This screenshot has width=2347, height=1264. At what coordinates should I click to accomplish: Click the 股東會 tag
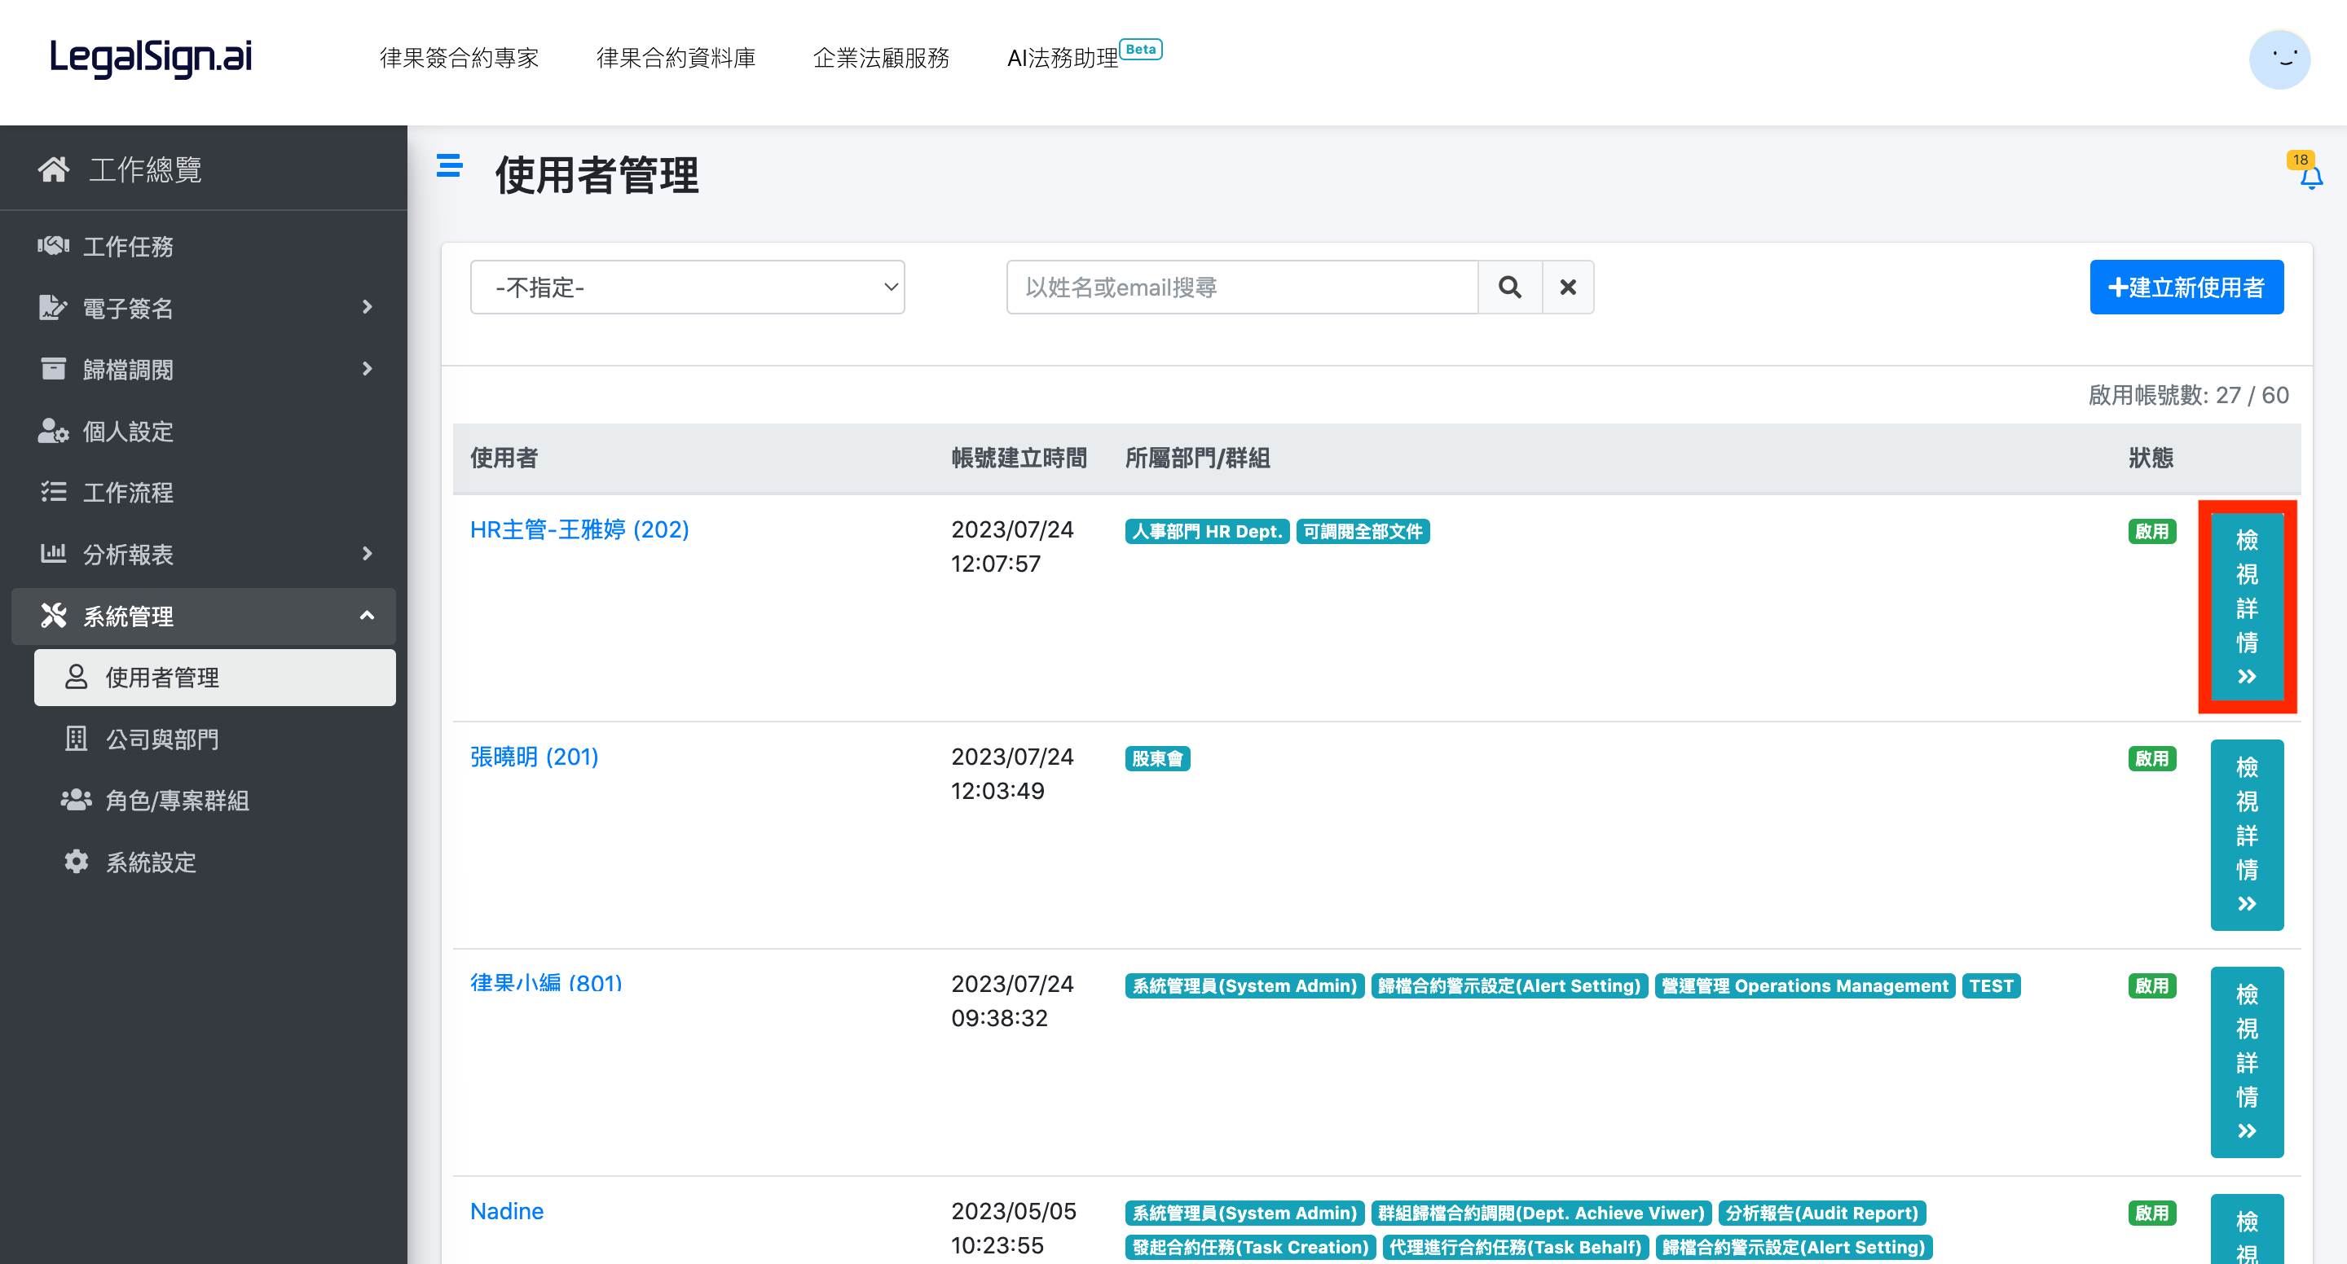pos(1157,758)
